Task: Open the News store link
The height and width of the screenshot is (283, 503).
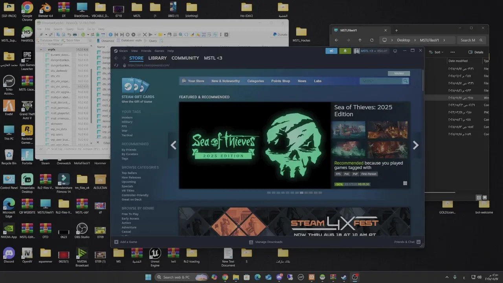Action: [x=302, y=81]
